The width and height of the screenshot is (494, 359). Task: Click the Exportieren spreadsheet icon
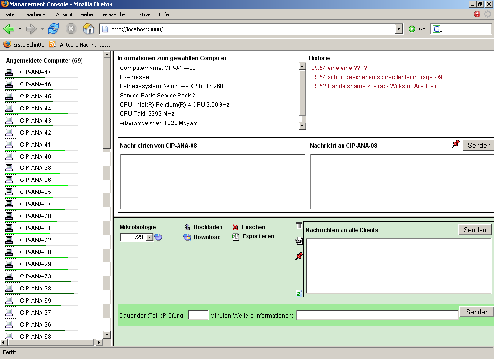[235, 237]
